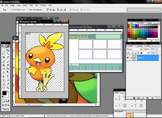The height and width of the screenshot is (118, 162).
Task: Select the History Brush tool
Action: pyautogui.click(x=8, y=65)
